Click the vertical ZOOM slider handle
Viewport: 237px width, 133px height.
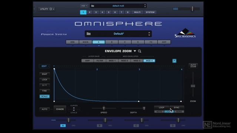[x=193, y=86]
